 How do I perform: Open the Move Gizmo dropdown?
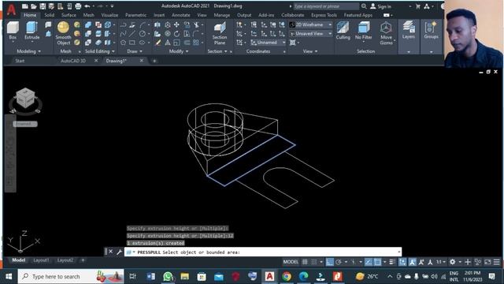tap(386, 33)
